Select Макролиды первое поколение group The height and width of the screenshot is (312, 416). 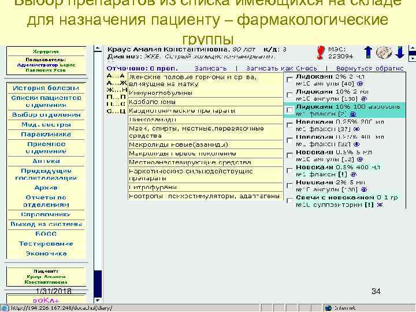[x=205, y=153]
